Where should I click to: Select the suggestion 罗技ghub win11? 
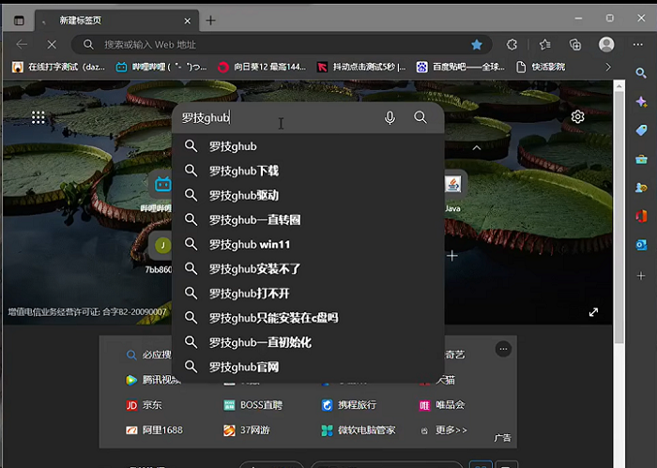(x=308, y=245)
